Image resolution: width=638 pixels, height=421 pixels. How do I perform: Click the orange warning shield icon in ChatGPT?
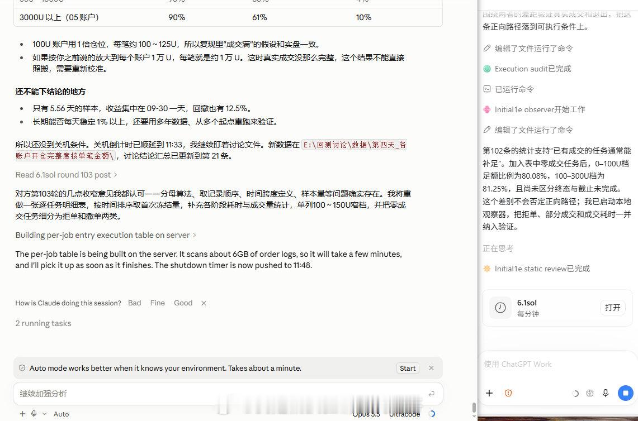click(x=508, y=393)
